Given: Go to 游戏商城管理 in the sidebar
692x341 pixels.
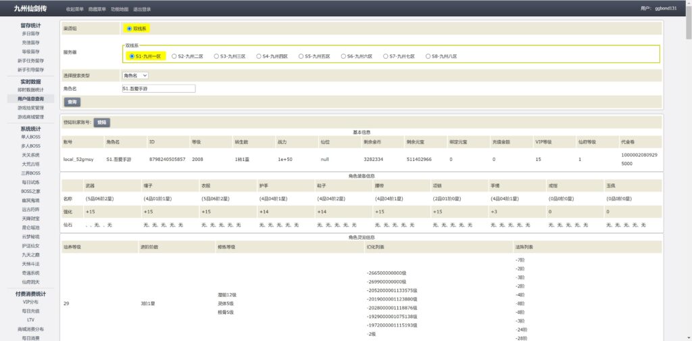Looking at the screenshot, I should (30, 116).
